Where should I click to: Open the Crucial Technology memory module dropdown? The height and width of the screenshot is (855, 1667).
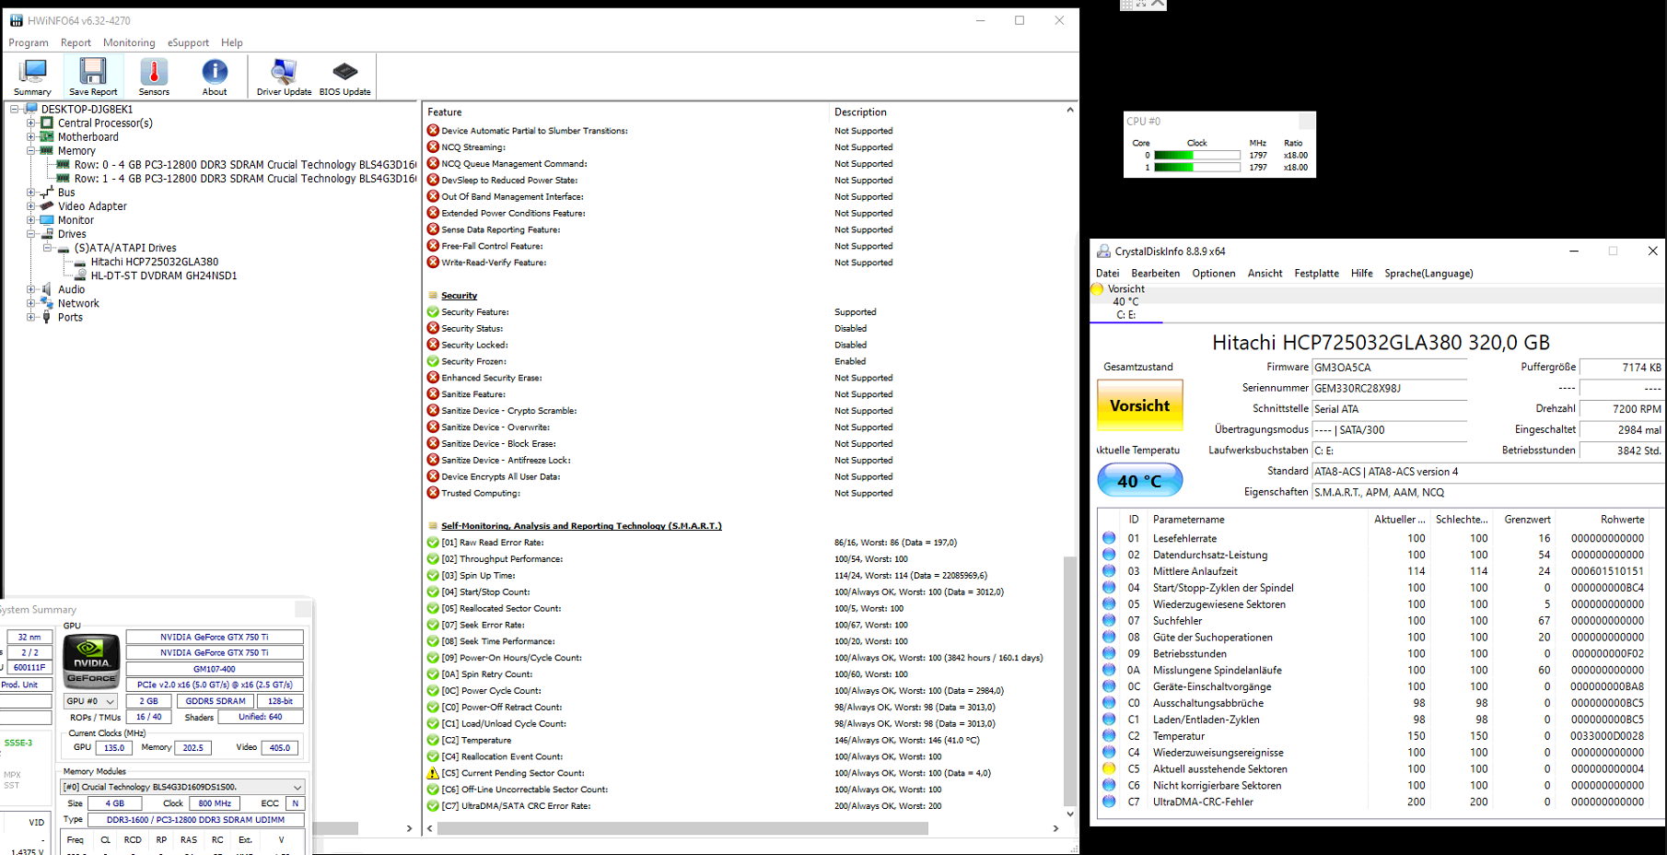(182, 787)
